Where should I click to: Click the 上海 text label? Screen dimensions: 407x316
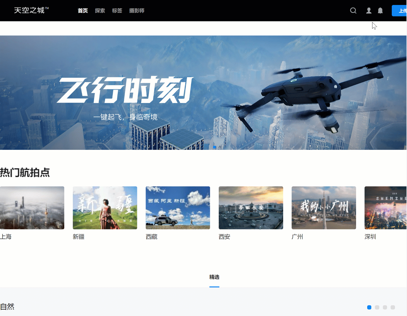coord(6,237)
